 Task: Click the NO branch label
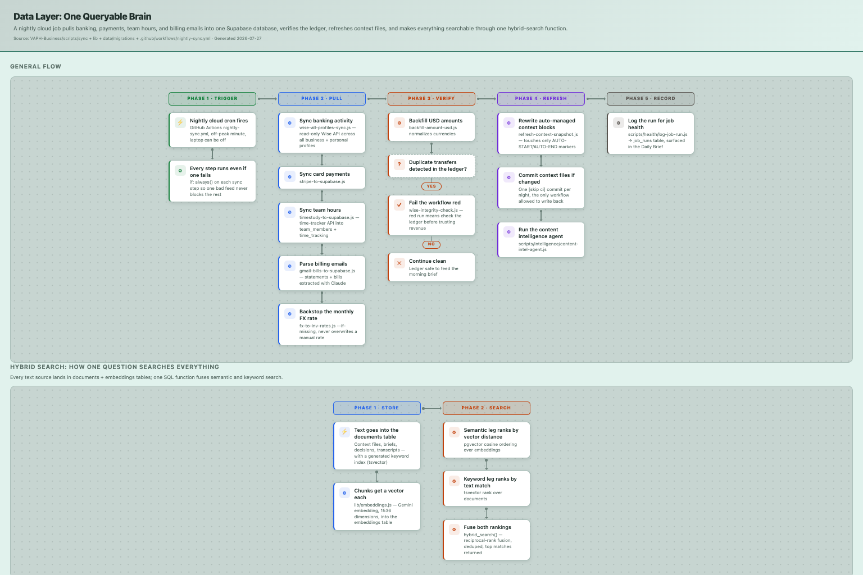point(431,244)
